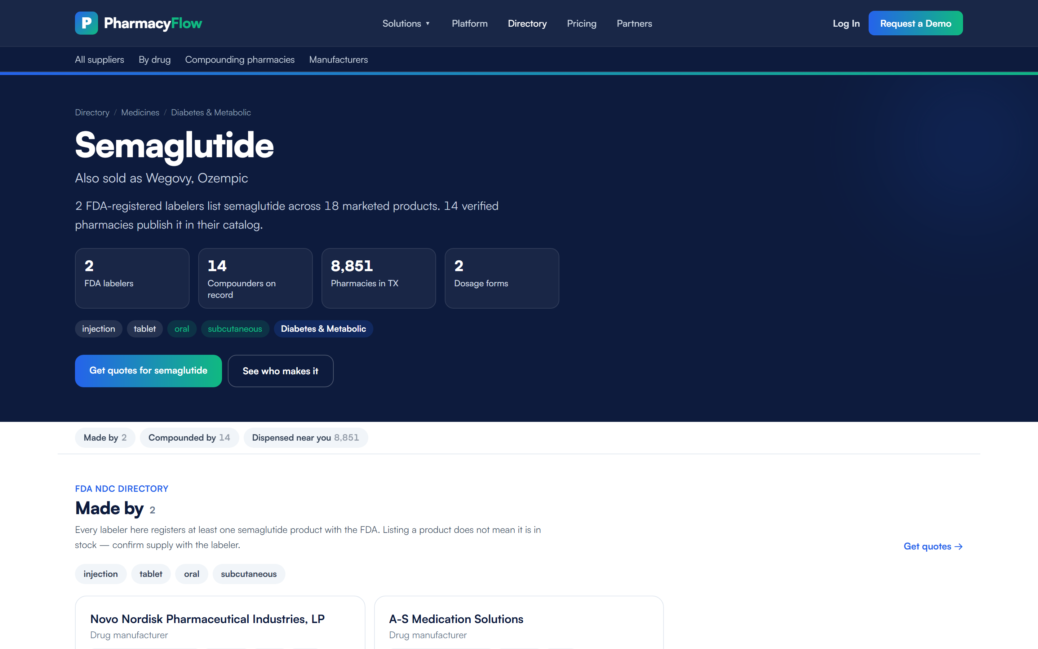
Task: Jump to Made by 2 section tab
Action: [105, 437]
